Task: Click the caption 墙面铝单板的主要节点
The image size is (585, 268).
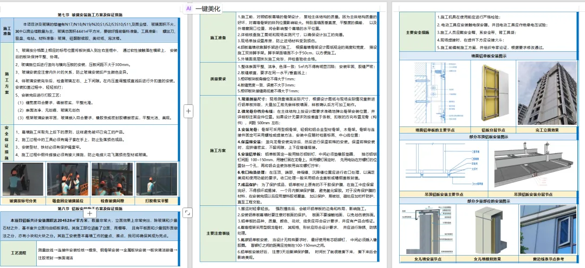Action: 434,130
